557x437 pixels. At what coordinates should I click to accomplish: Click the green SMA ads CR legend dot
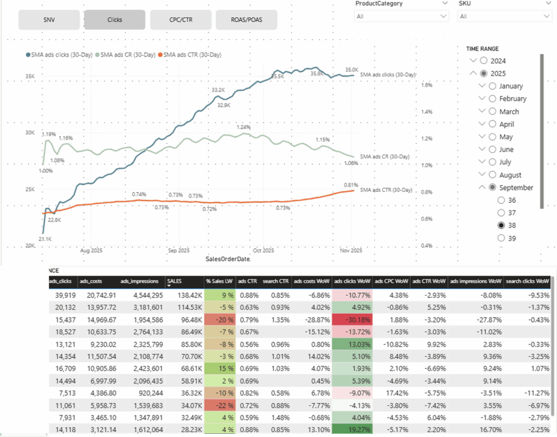click(97, 55)
